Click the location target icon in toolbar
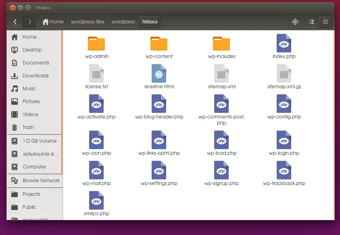Screen dimensions: 340x235 (295, 22)
